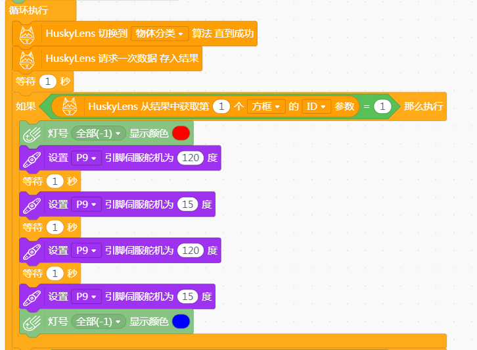Click LED icon on red color block
The image size is (477, 350).
(32, 134)
